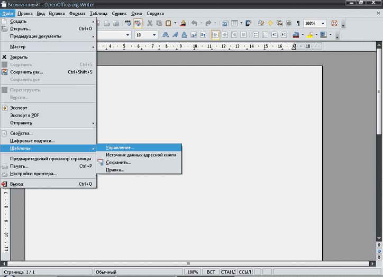Choose Сохранить... in the templates submenu

tap(139, 163)
